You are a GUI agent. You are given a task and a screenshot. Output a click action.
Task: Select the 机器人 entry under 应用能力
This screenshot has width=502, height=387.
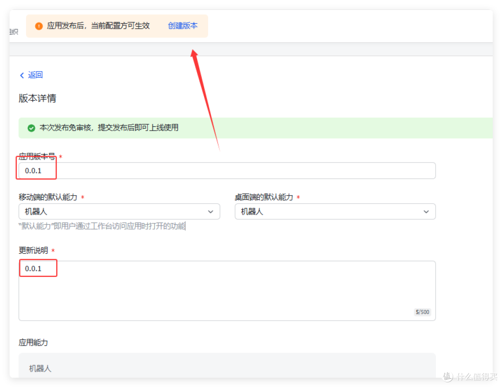[x=40, y=368]
